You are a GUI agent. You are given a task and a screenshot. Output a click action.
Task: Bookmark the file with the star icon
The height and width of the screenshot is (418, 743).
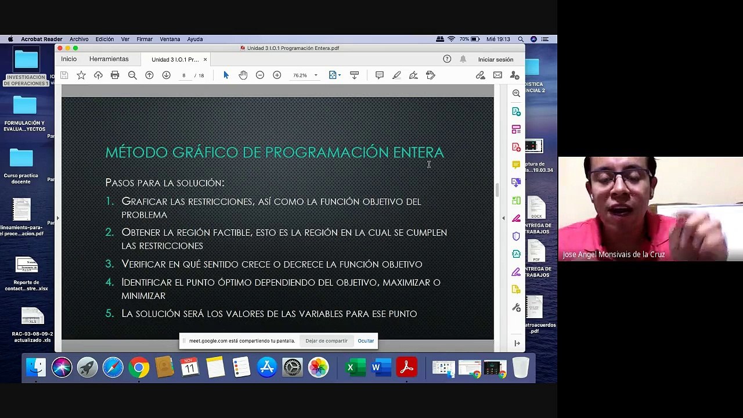pyautogui.click(x=81, y=75)
